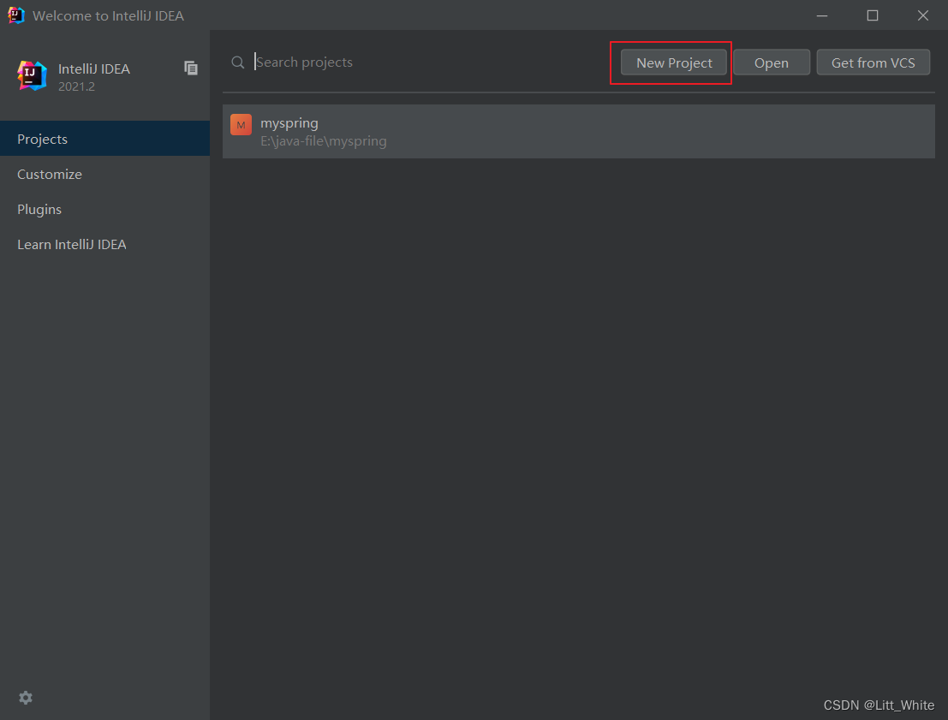This screenshot has width=948, height=720.
Task: Minimize the Welcome window
Action: (821, 15)
